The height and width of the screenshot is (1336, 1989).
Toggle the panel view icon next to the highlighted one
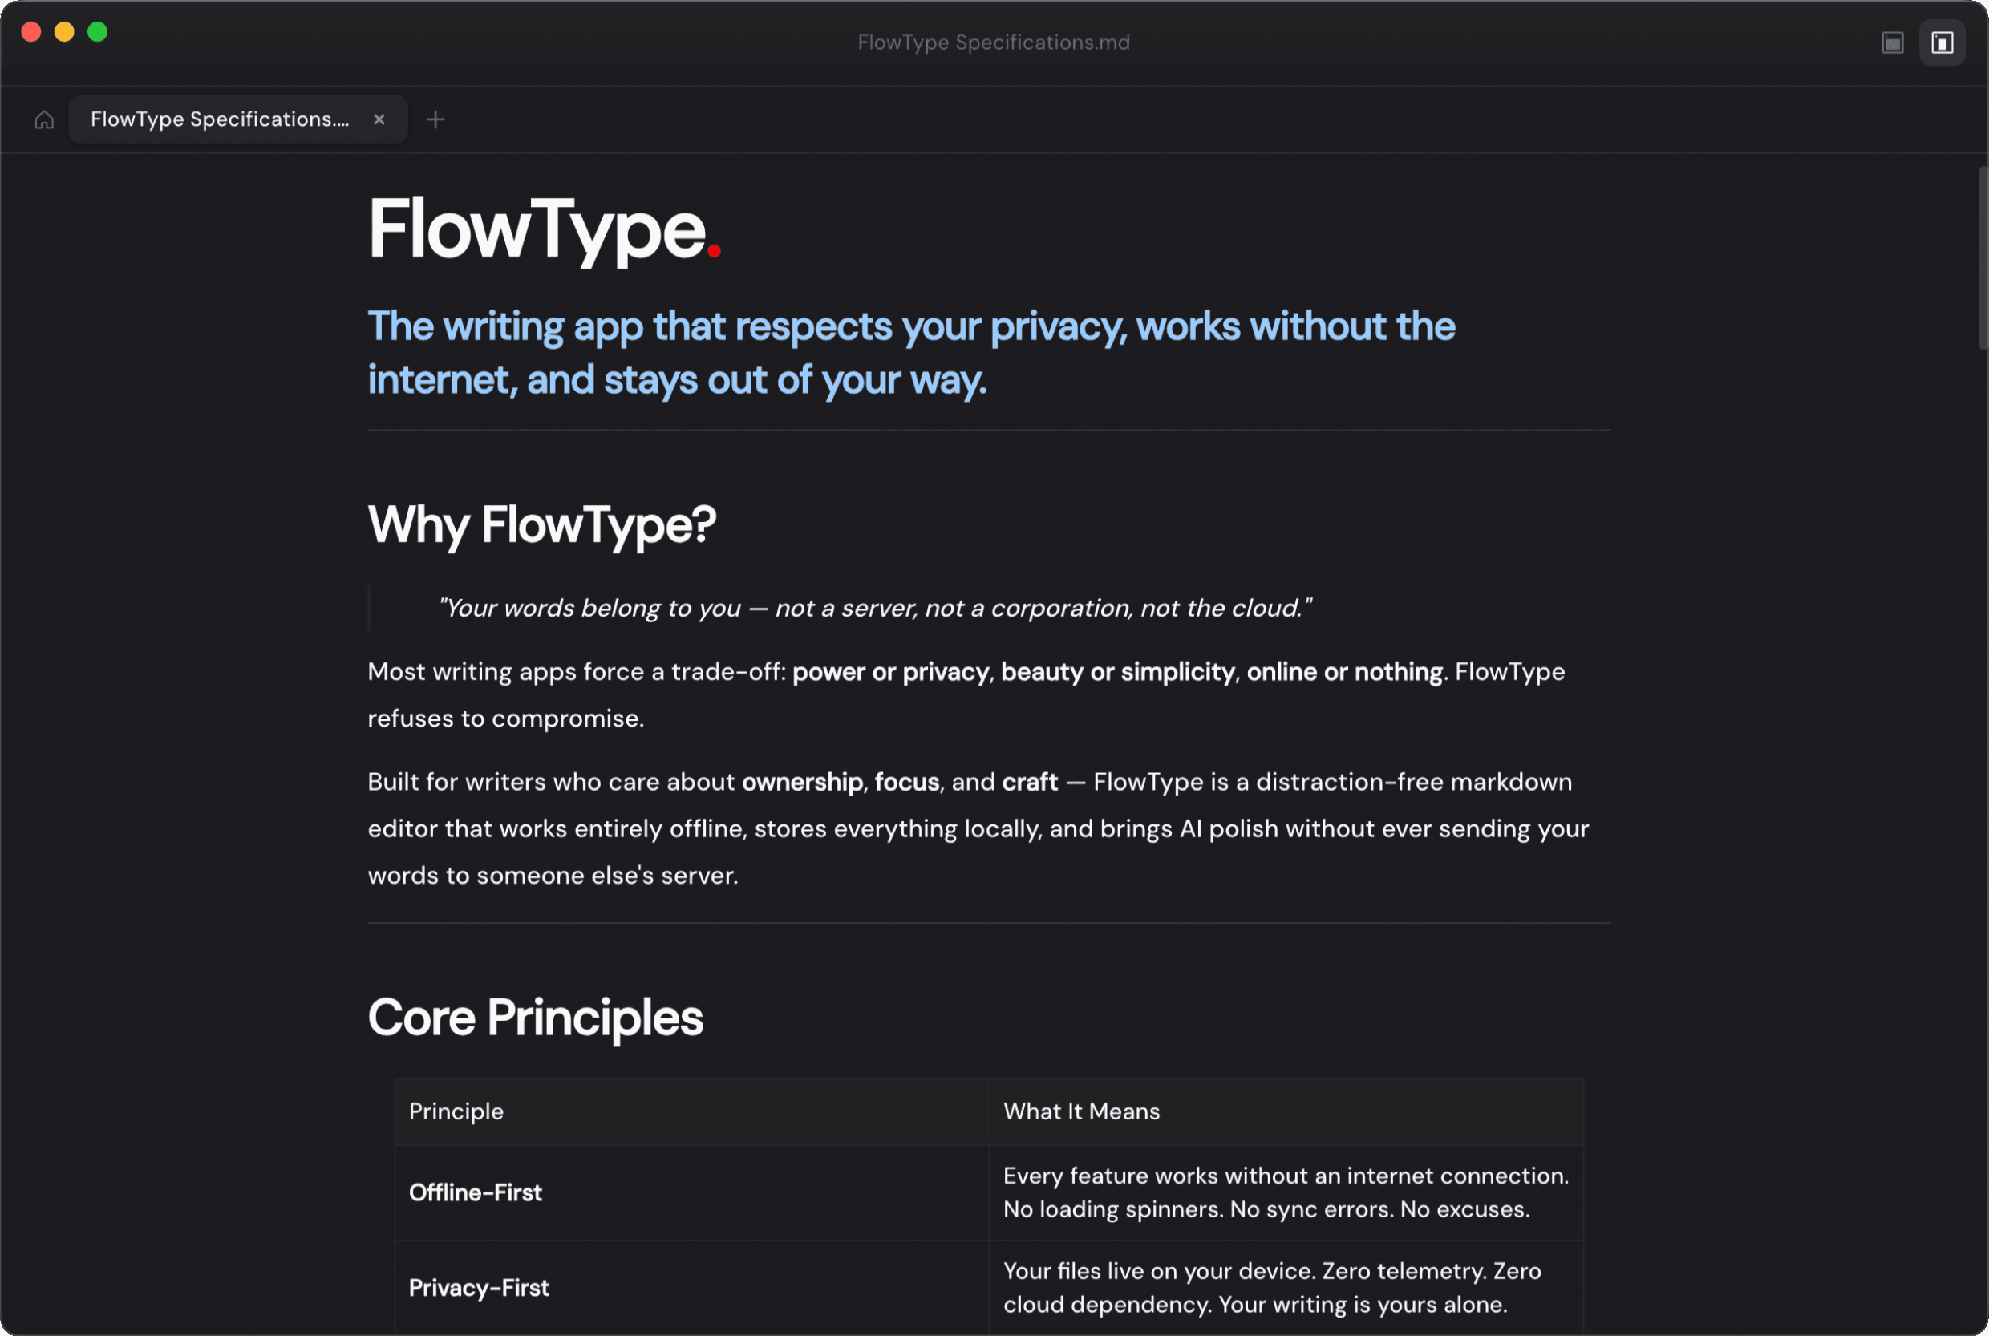(x=1892, y=42)
